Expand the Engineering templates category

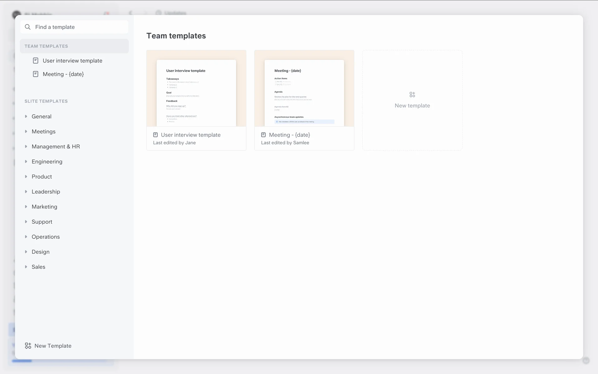(x=26, y=161)
